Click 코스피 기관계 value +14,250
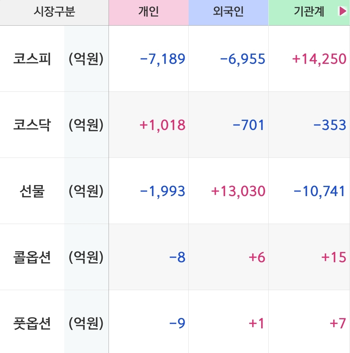Image resolution: width=350 pixels, height=353 pixels. point(319,59)
